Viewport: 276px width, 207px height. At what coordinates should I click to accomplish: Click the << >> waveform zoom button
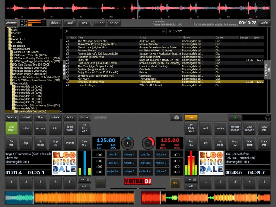coord(114,23)
